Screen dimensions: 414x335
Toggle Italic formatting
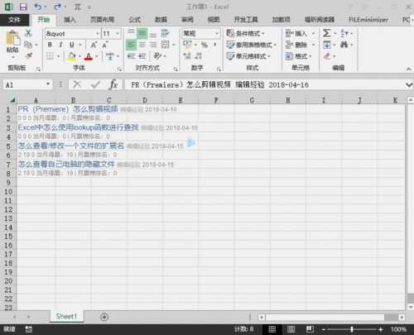click(x=60, y=45)
